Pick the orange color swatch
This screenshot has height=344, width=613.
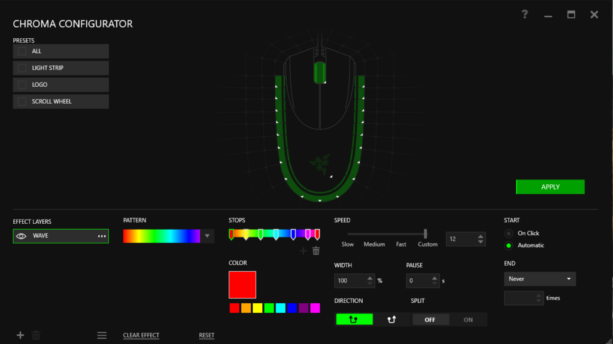[246, 308]
